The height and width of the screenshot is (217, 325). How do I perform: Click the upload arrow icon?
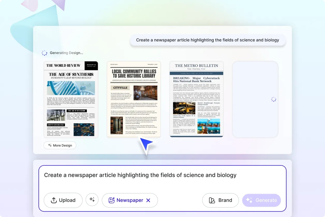54,200
